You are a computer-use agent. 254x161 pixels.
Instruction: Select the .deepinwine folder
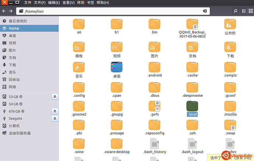coord(192,90)
